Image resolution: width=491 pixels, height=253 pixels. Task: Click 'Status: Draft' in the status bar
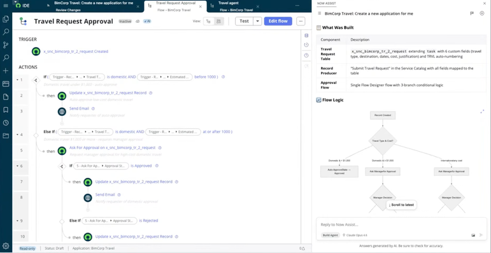click(x=54, y=249)
